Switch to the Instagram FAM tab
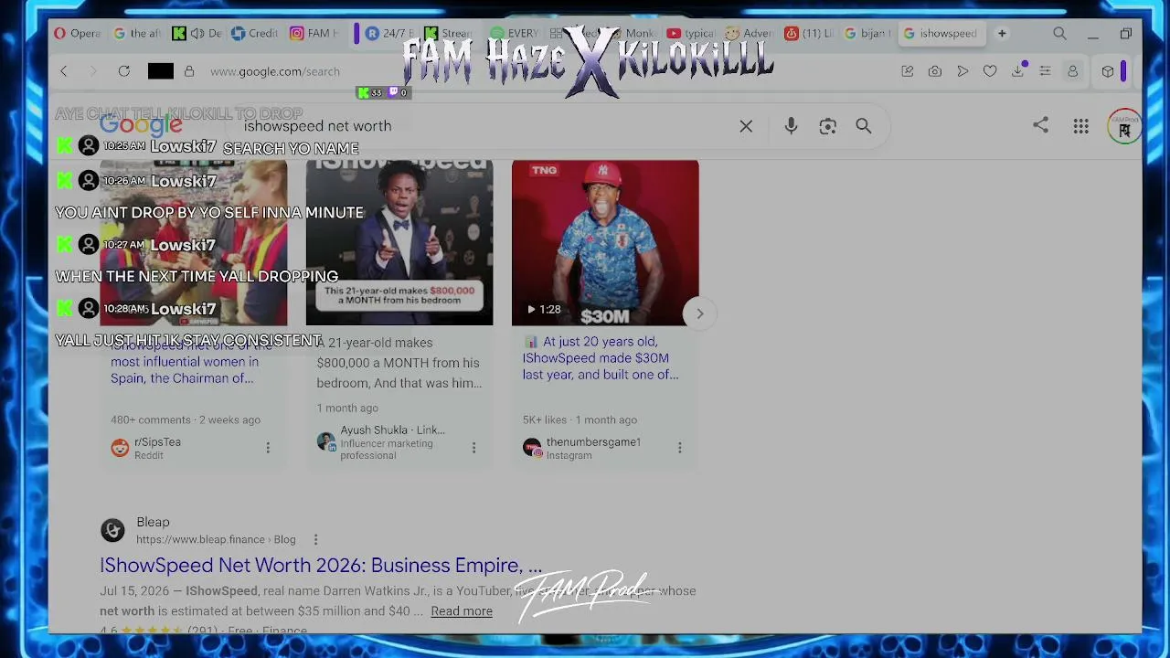Viewport: 1170px width, 658px height. click(x=314, y=34)
